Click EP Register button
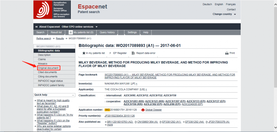The width and height of the screenshot is (277, 132). point(118,53)
